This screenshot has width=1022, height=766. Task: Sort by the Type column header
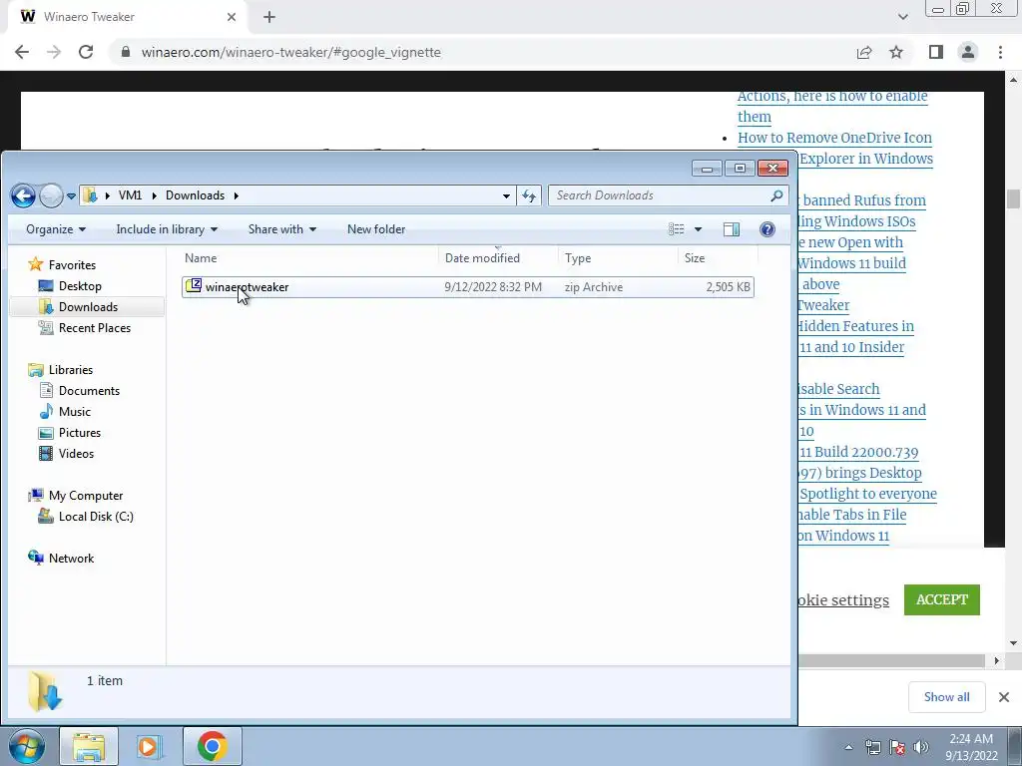tap(618, 258)
